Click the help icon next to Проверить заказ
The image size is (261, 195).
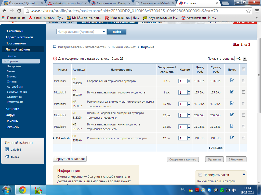point(244,174)
